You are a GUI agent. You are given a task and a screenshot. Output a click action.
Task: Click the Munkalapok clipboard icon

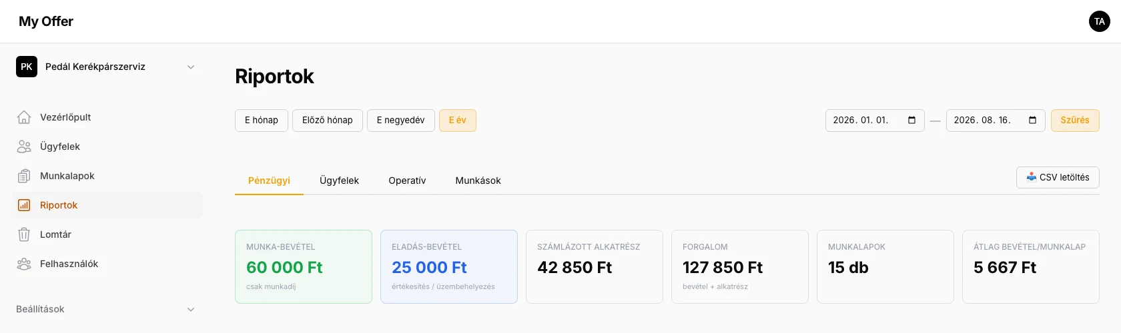[x=24, y=176]
